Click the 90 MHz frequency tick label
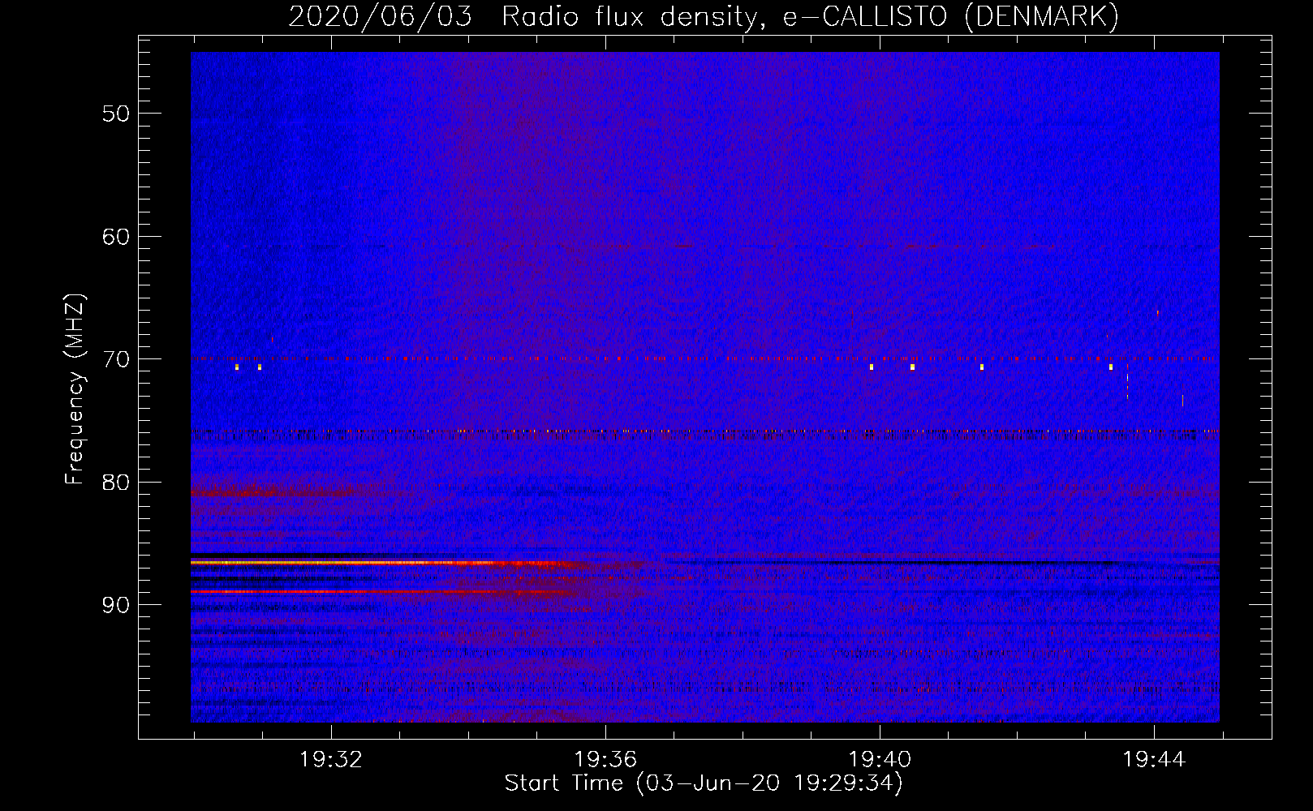The image size is (1313, 811). (x=116, y=605)
